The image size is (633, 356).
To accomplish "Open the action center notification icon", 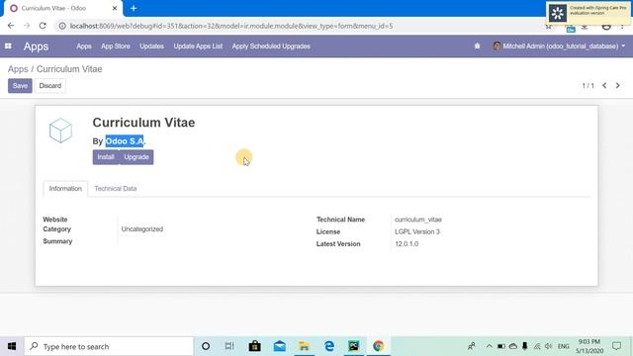I will coord(616,346).
